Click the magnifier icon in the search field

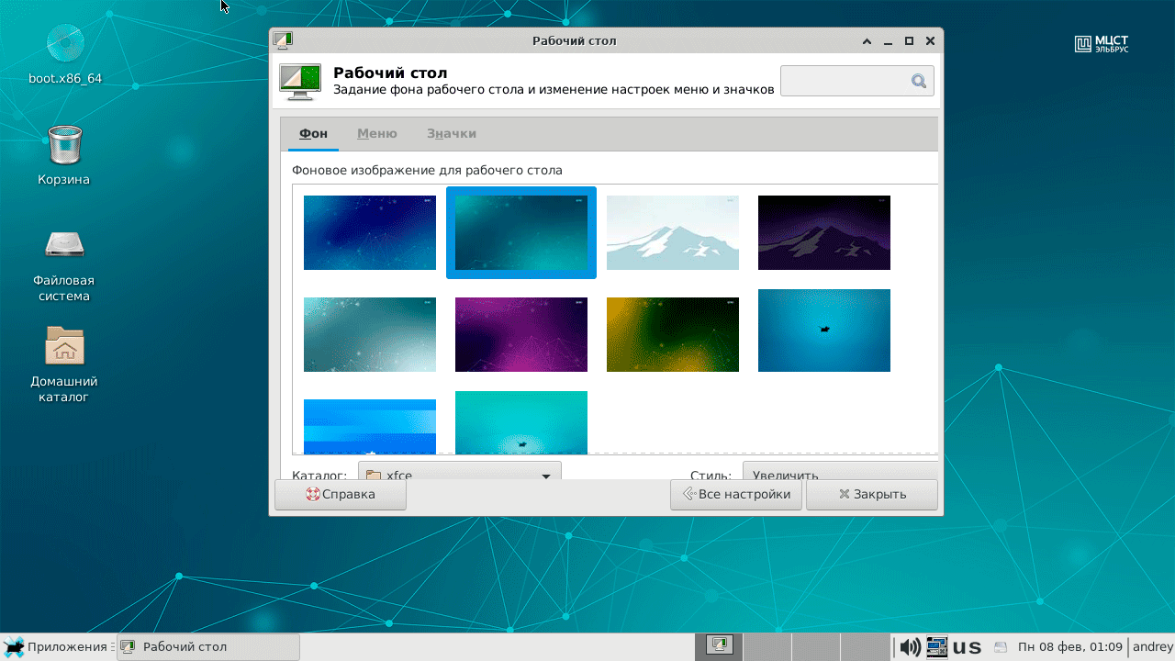click(x=918, y=82)
